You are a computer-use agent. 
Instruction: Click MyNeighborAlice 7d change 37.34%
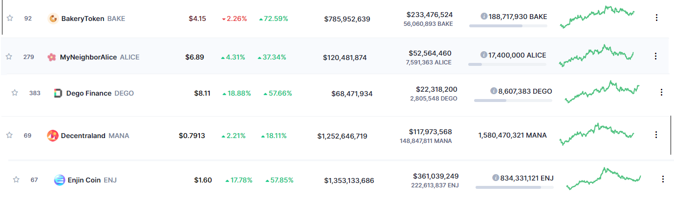coord(272,57)
